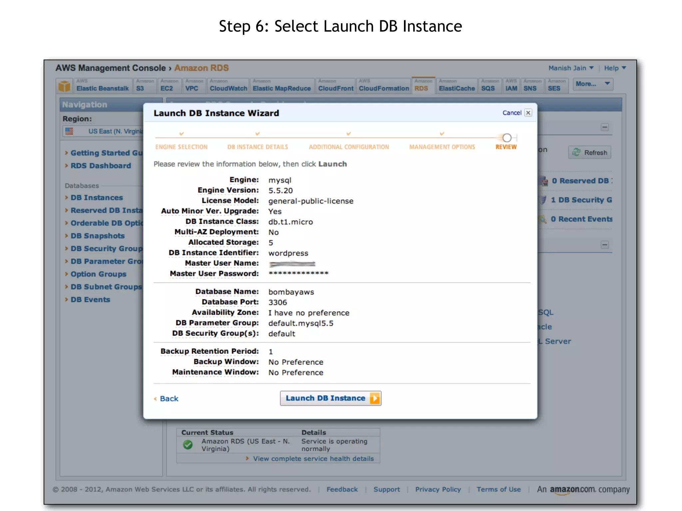The height and width of the screenshot is (511, 682).
Task: Open the CloudFormation service tab
Action: pos(384,86)
